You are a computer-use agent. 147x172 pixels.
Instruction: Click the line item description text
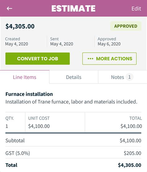(x=71, y=102)
